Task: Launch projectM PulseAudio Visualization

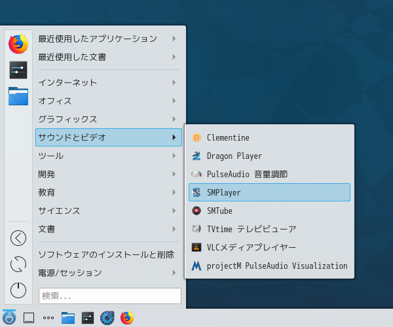Action: [269, 266]
